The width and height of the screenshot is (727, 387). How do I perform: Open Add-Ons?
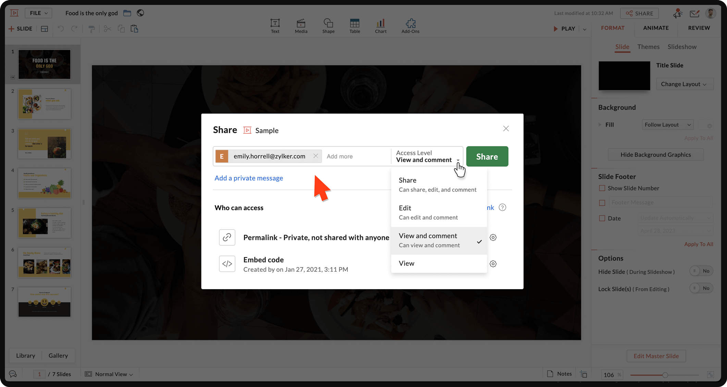[410, 26]
